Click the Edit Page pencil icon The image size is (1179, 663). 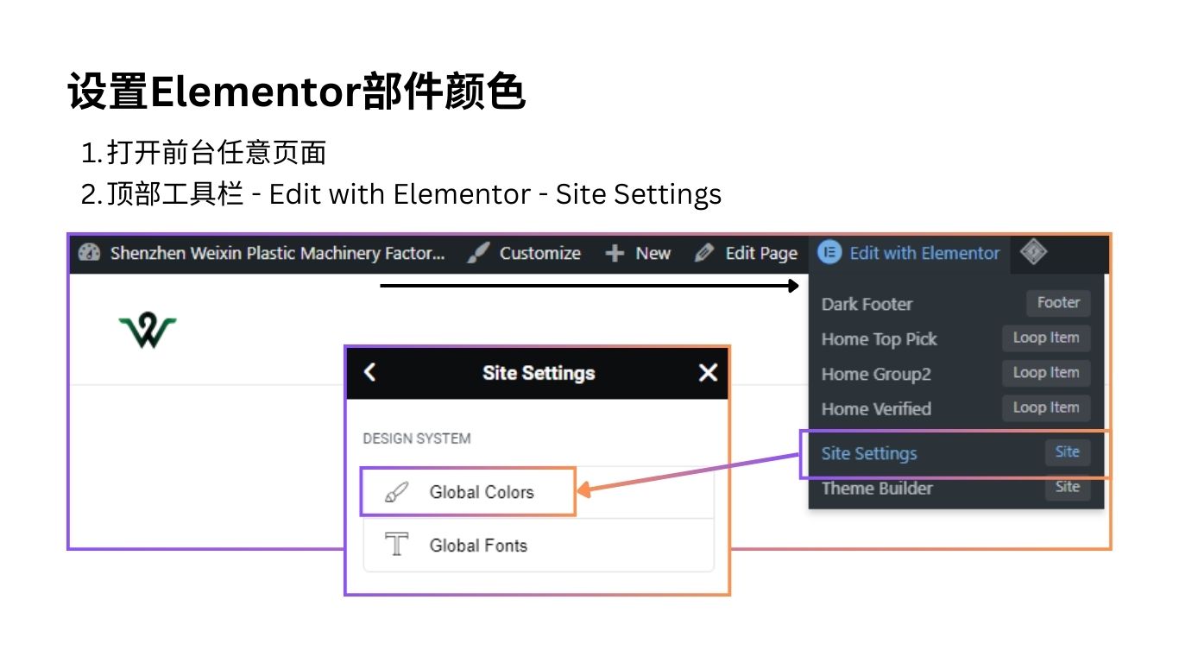(704, 253)
